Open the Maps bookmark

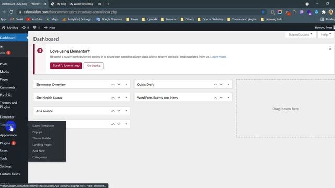tap(52, 19)
